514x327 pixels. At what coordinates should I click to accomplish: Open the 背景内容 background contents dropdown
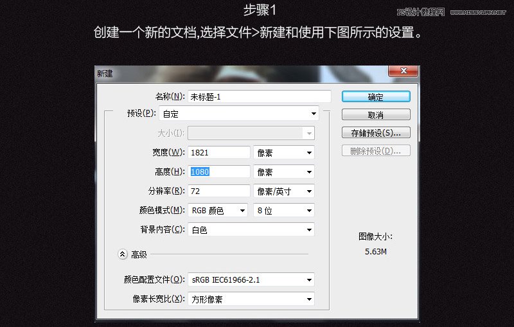[251, 229]
